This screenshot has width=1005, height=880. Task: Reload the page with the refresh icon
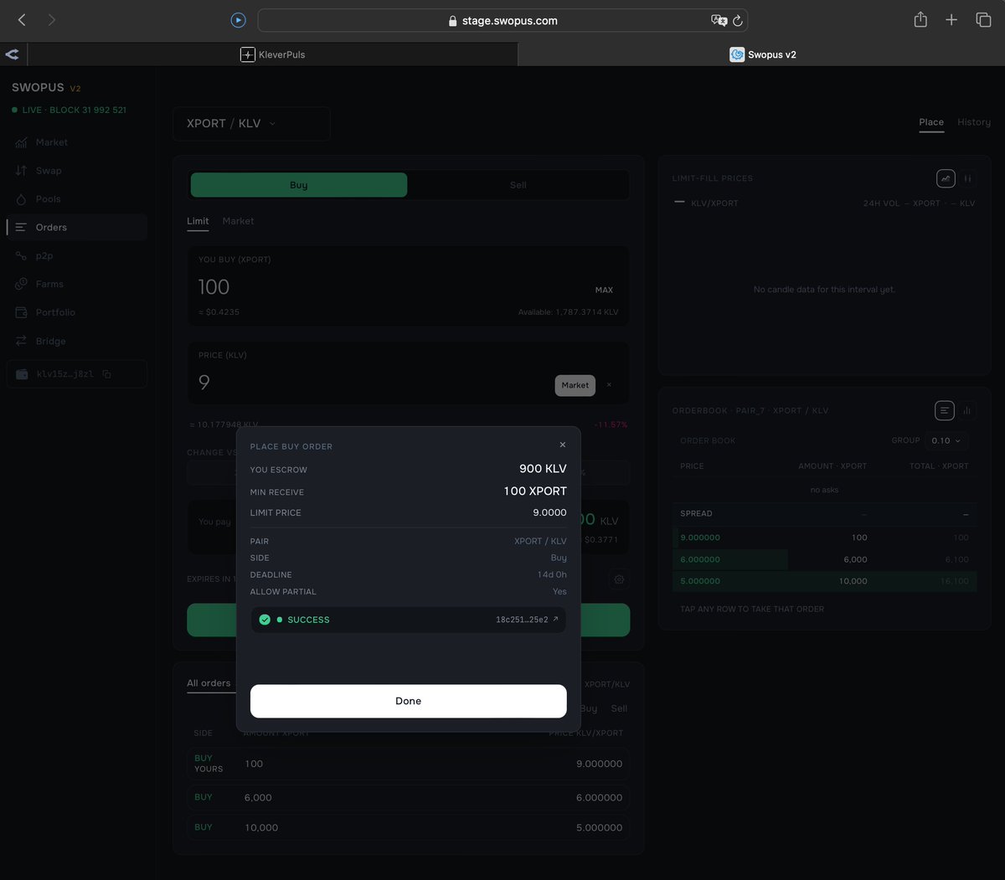point(738,20)
